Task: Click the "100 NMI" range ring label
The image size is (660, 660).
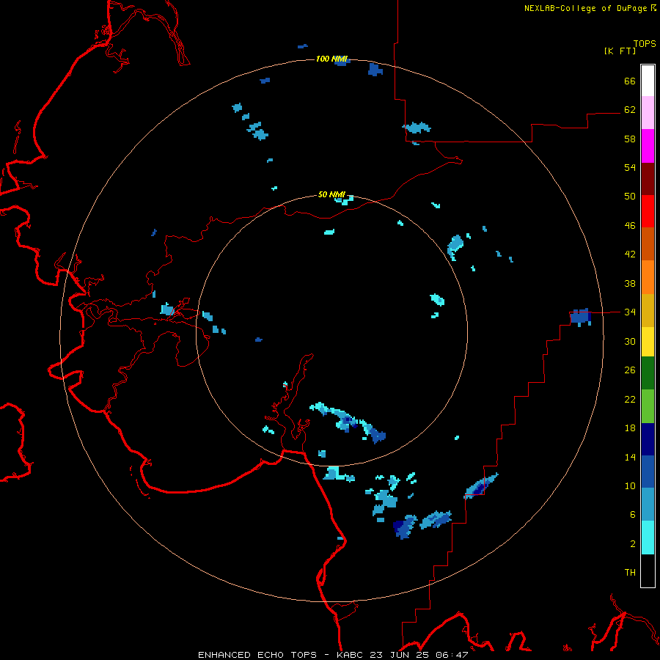Action: click(331, 59)
